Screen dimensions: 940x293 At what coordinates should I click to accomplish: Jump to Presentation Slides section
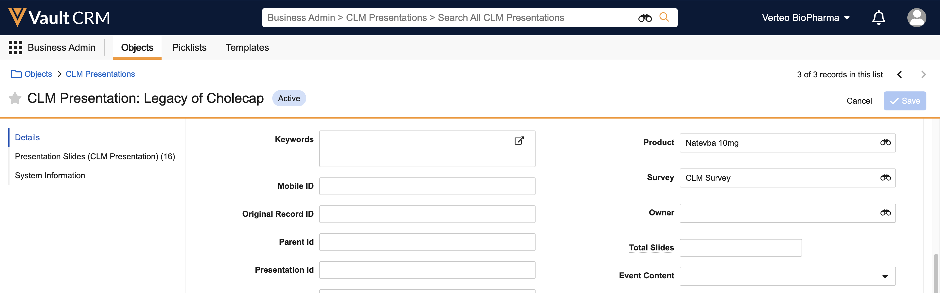pos(95,157)
